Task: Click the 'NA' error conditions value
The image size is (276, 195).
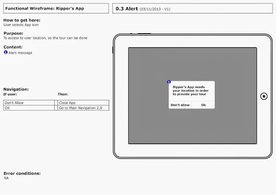Action: coord(6,178)
